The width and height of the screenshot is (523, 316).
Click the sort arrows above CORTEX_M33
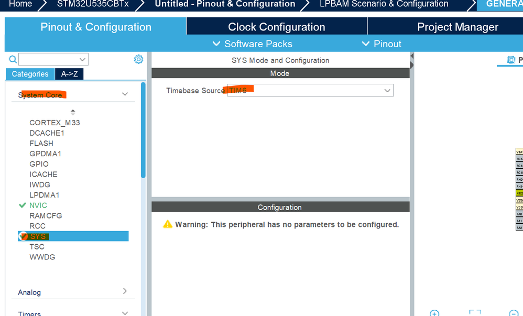point(73,112)
